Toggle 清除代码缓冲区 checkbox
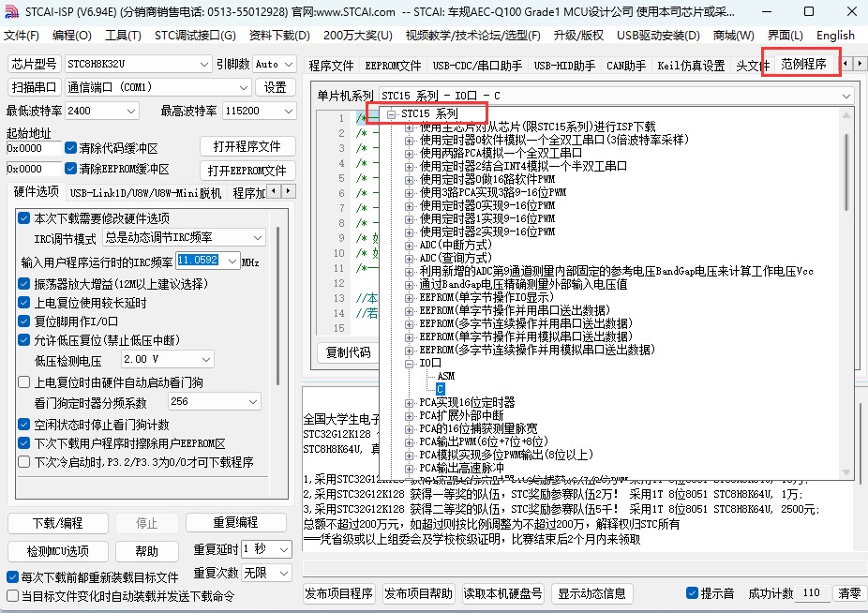868x613 pixels. point(70,148)
